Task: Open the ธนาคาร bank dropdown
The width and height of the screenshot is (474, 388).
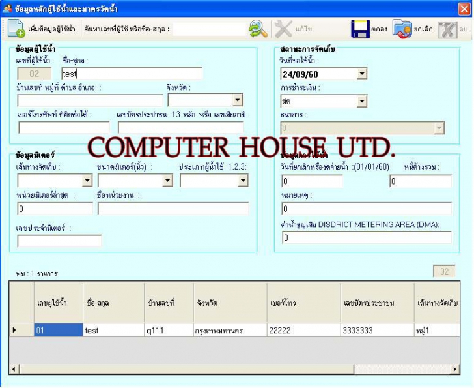Action: [x=439, y=128]
